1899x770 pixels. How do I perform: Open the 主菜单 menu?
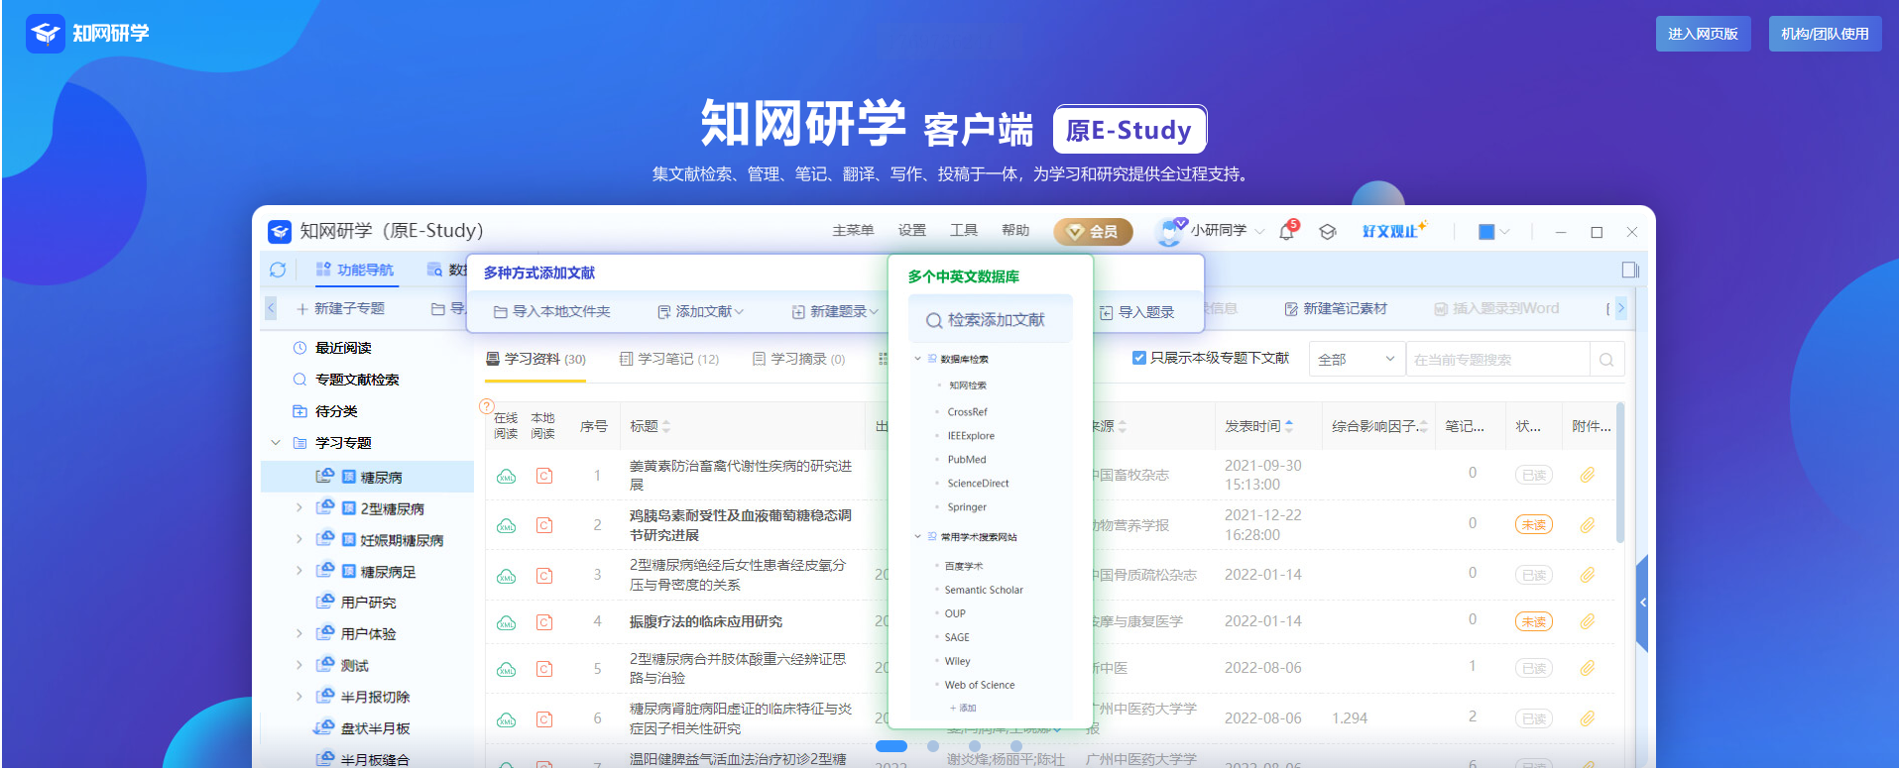(853, 231)
